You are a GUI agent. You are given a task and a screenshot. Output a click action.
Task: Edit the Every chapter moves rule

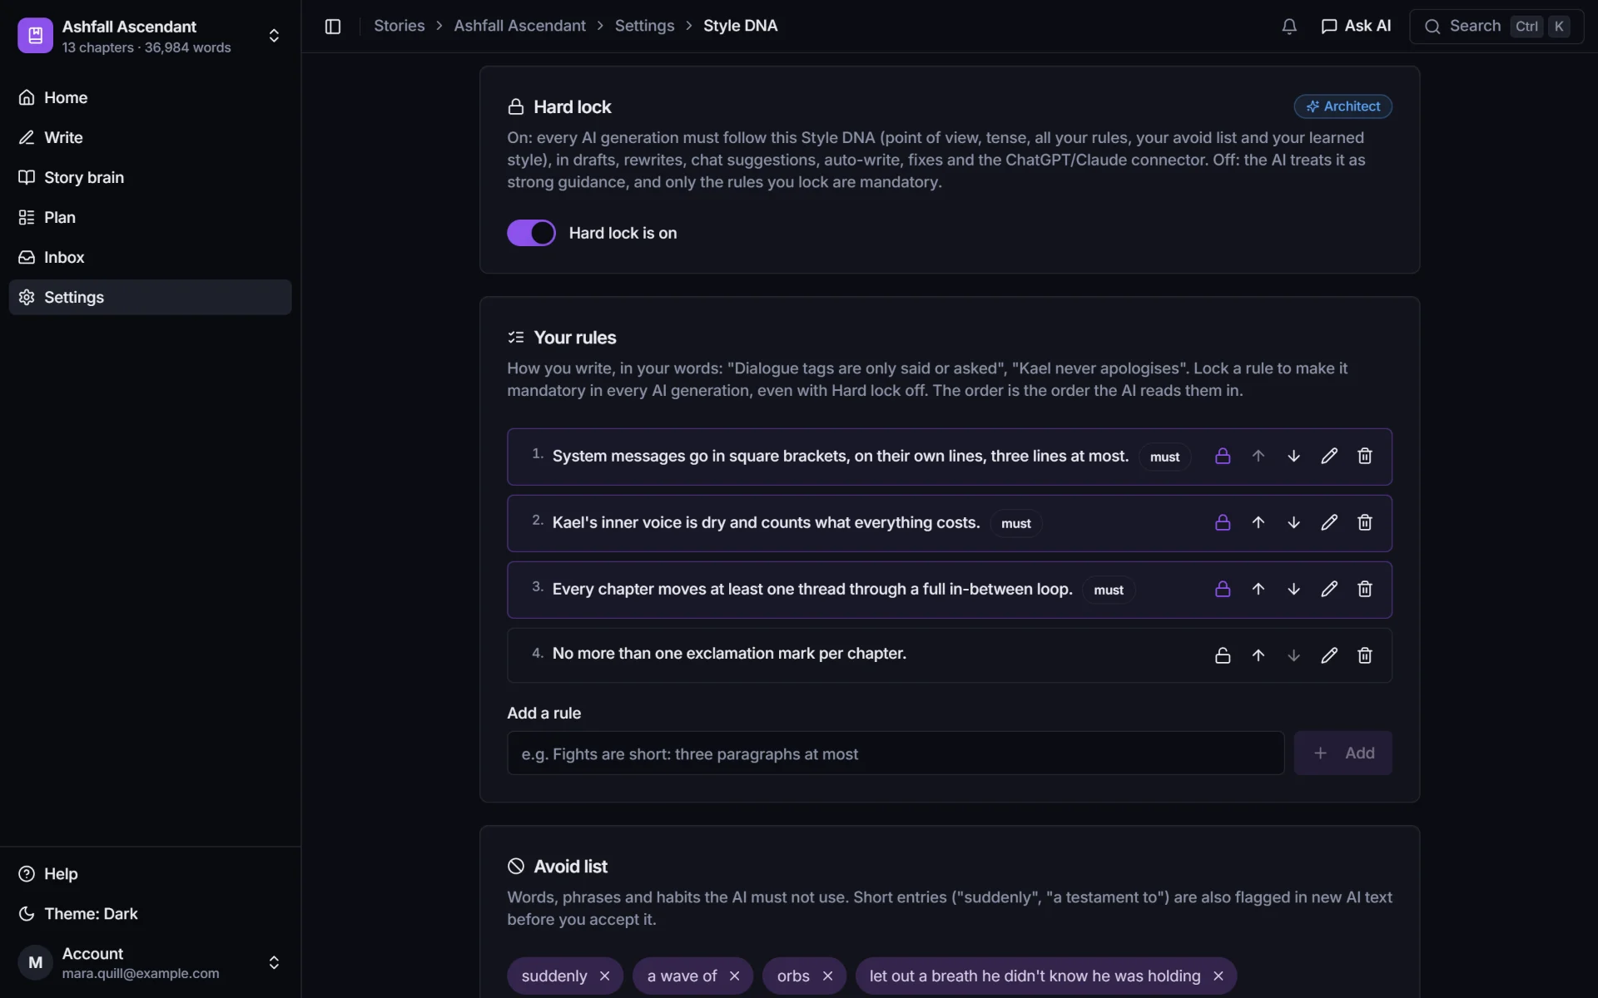pos(1329,589)
